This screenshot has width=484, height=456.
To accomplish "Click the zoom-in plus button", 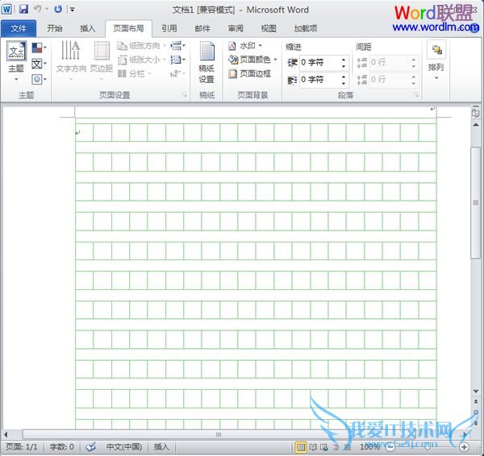I will pyautogui.click(x=465, y=446).
